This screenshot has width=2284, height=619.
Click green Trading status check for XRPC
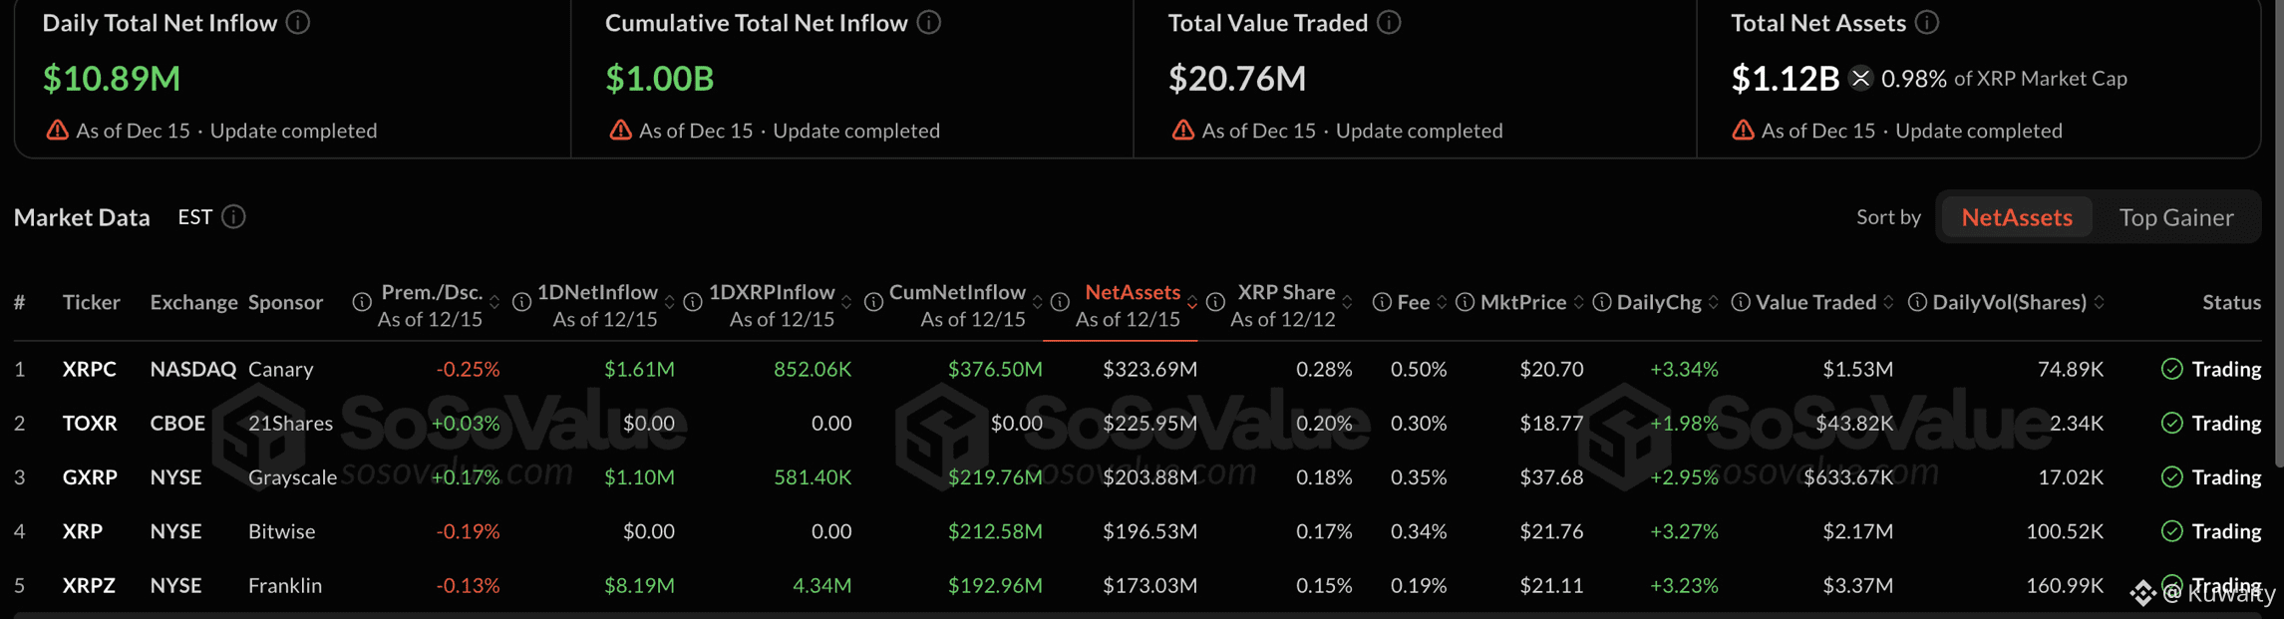pos(2172,369)
